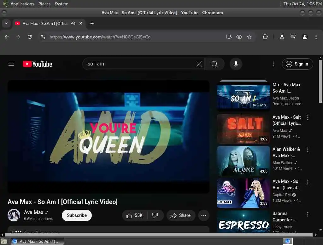Click the 6.6M subscribers text
323x245 pixels.
[38, 219]
